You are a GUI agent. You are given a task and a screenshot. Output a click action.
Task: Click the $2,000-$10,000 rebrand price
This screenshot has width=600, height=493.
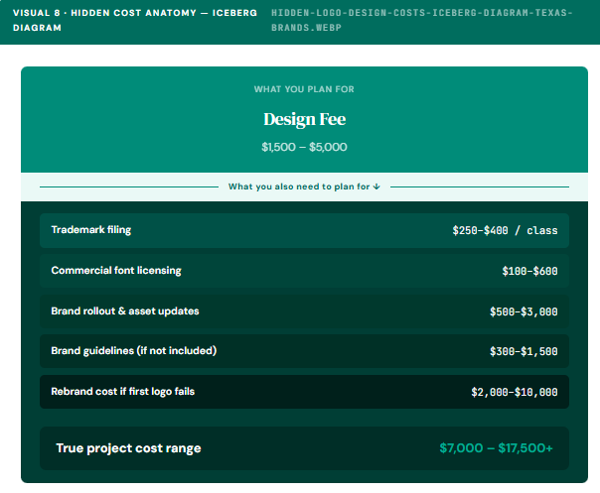515,392
